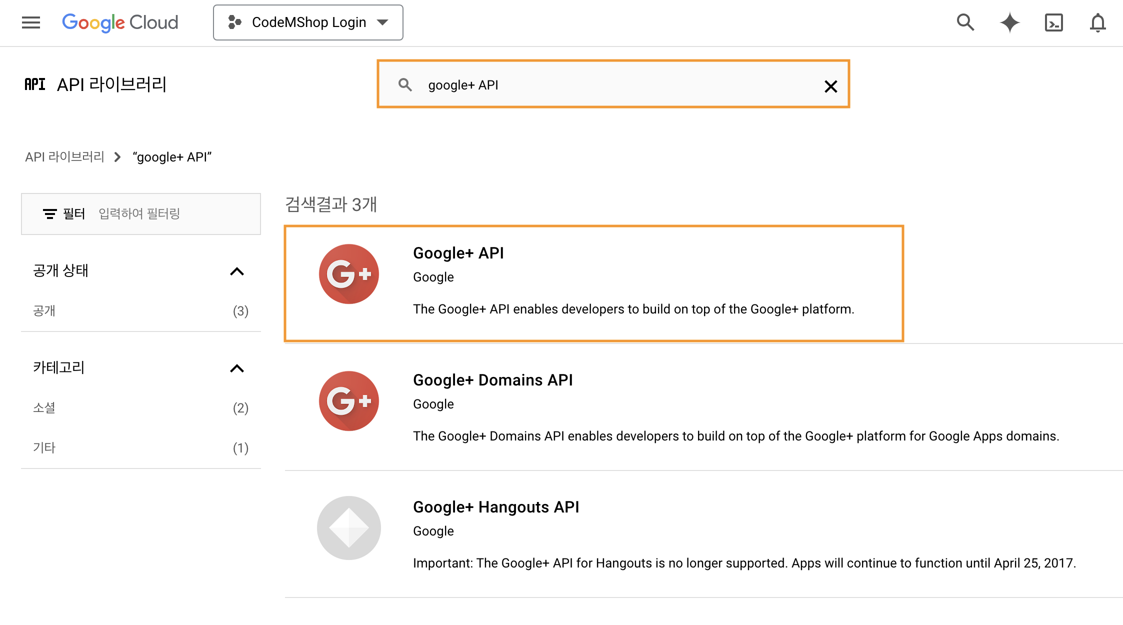Open the CodeMShop Login project selector
The image size is (1123, 625).
308,22
